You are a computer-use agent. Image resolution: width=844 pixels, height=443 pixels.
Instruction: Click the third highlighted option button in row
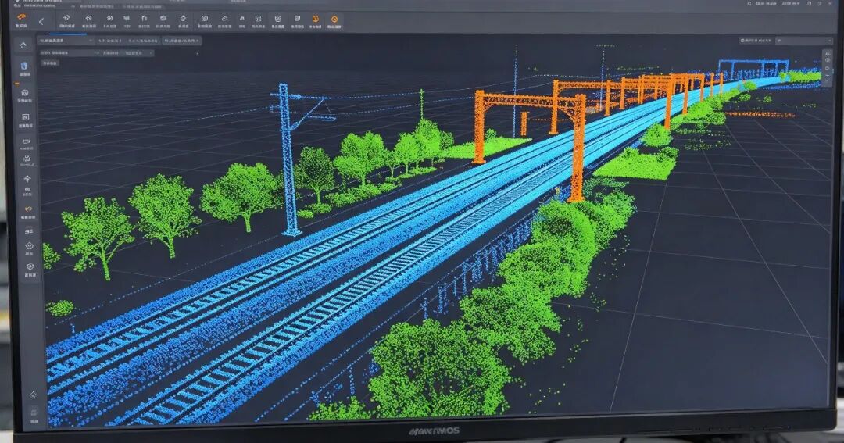click(181, 41)
